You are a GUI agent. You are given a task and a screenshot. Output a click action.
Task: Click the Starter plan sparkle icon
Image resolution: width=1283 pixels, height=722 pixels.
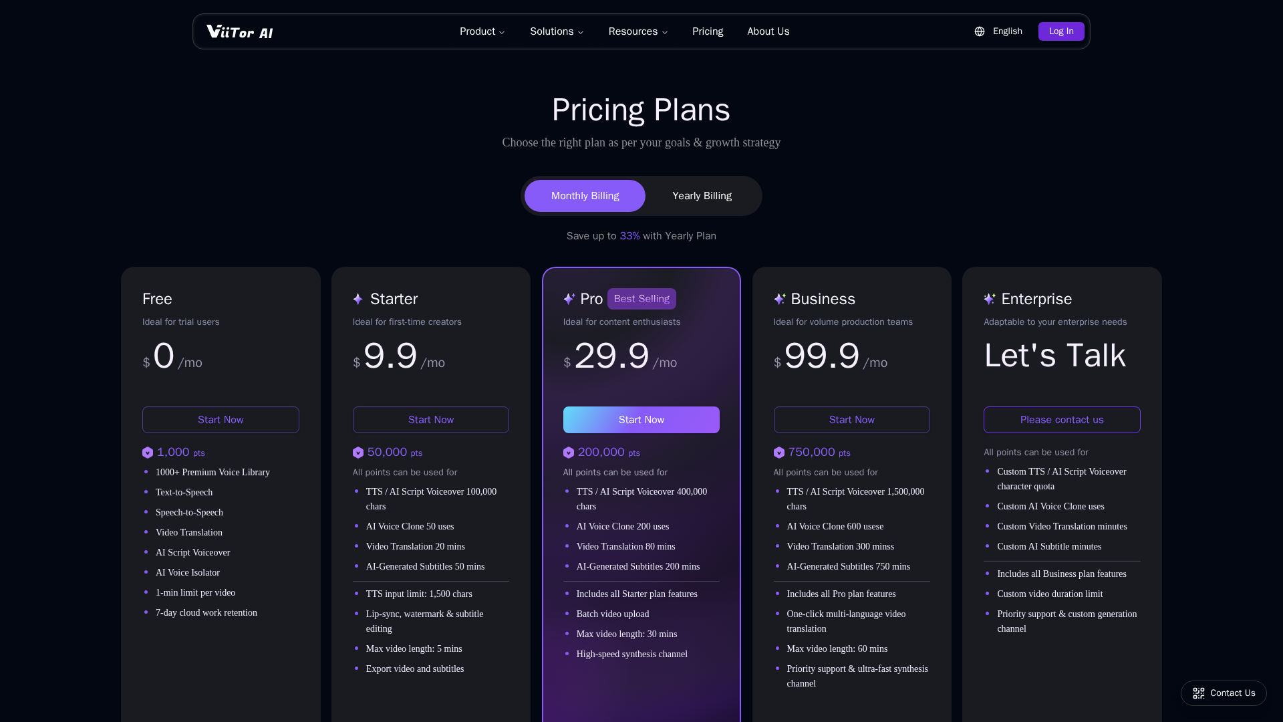358,299
